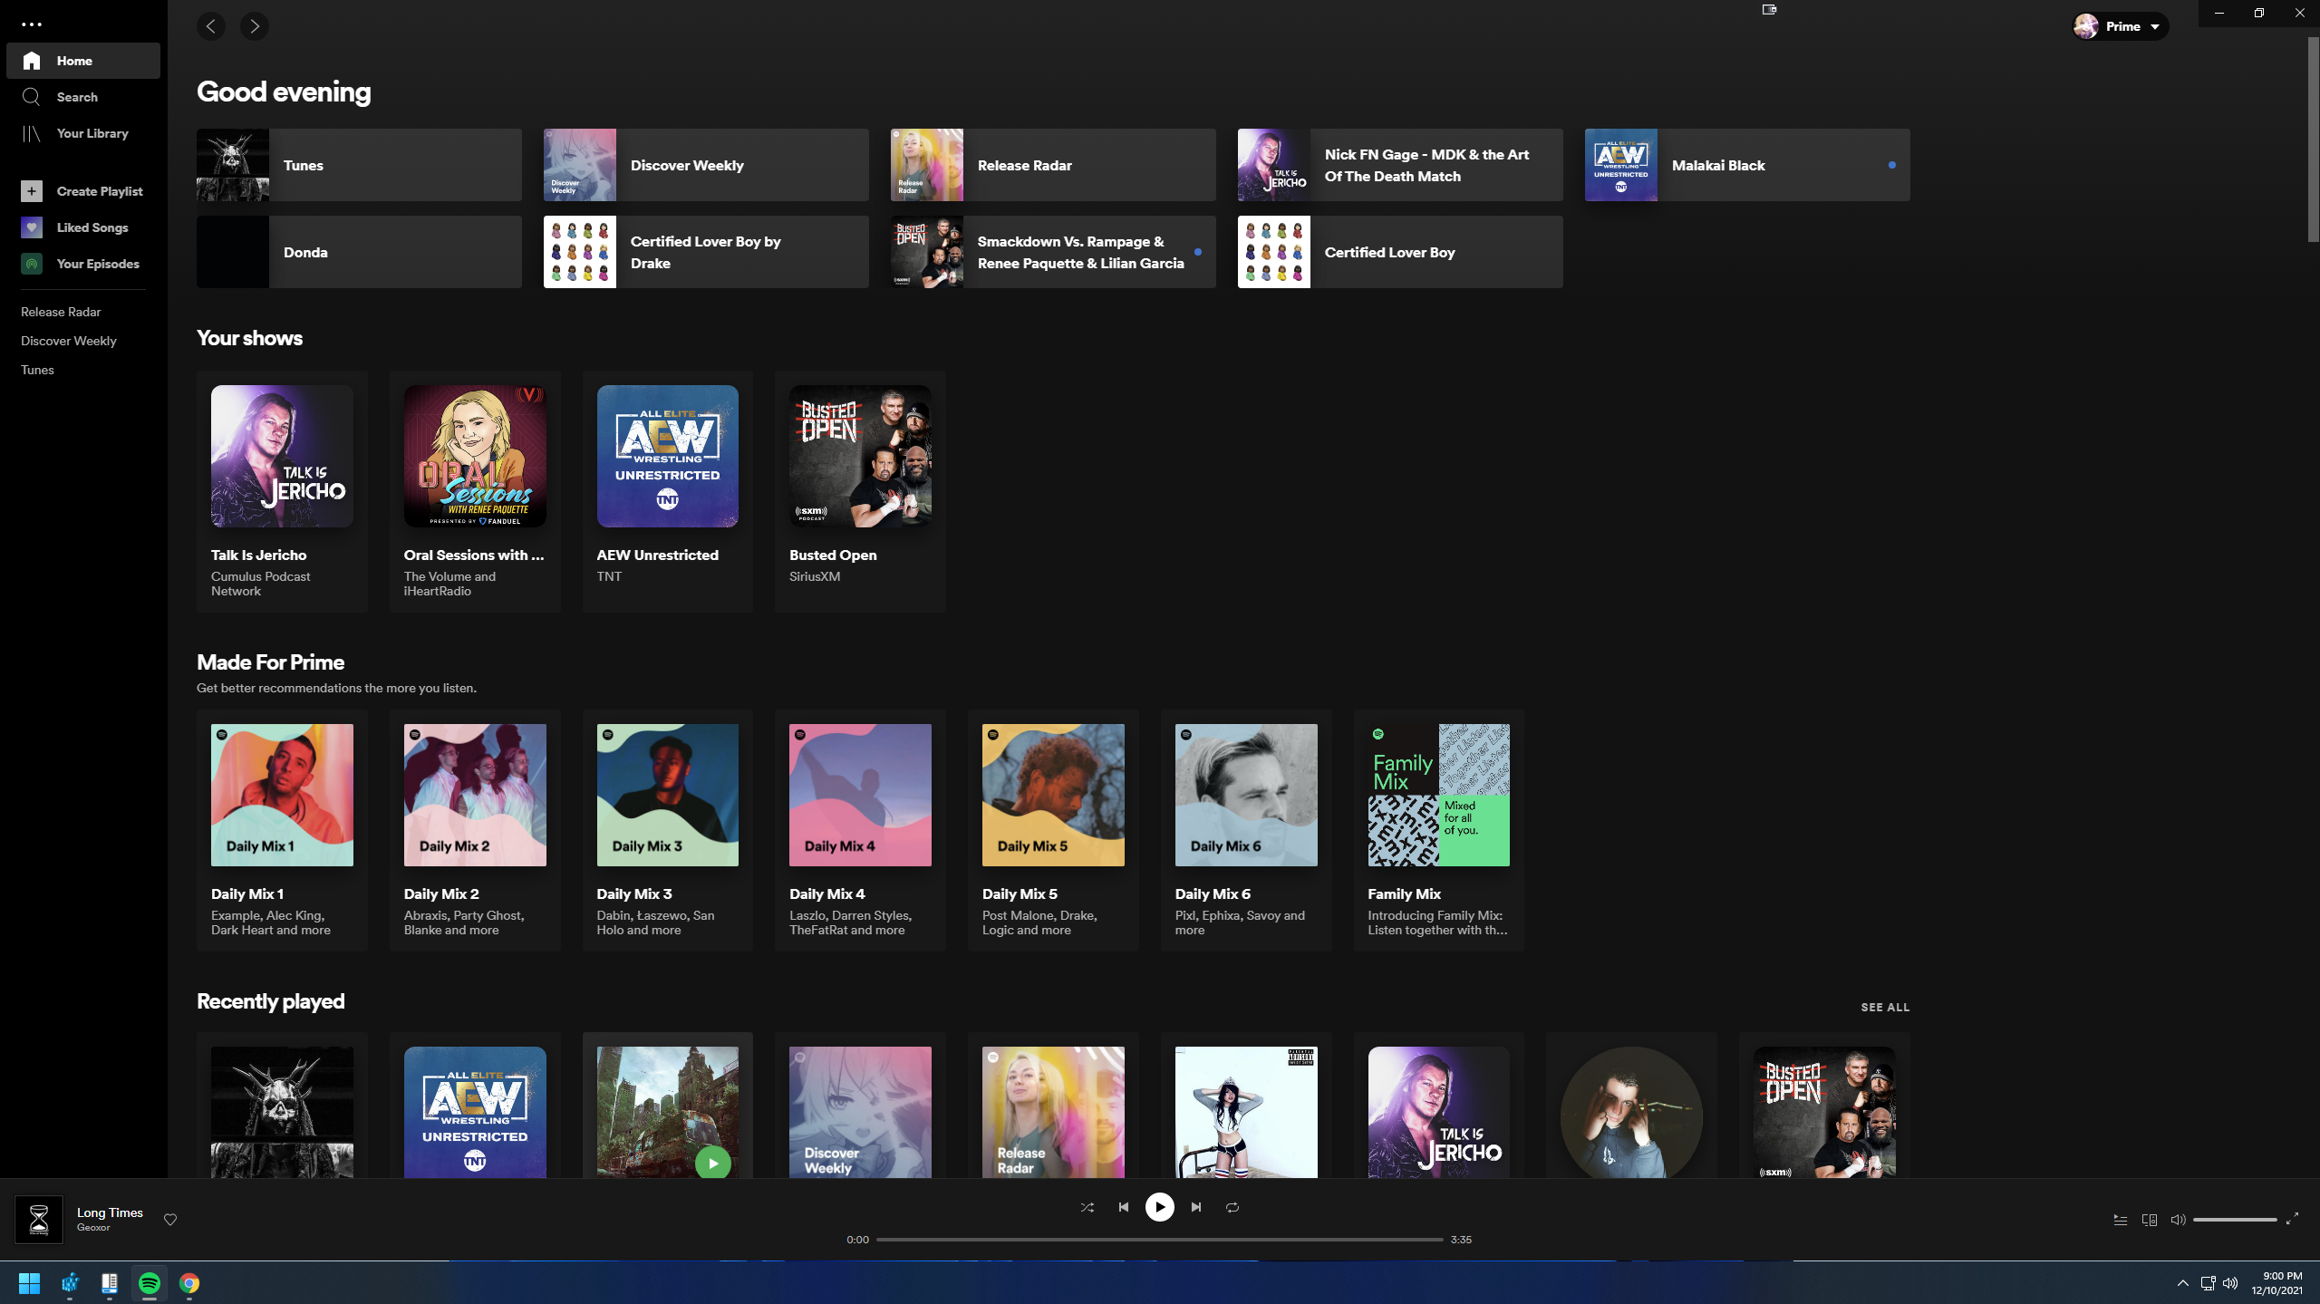
Task: Open the play queue
Action: point(2121,1220)
